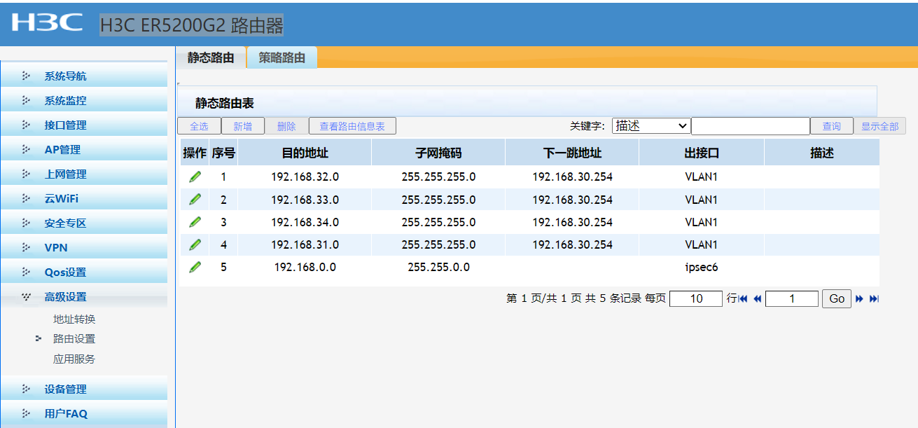Screen dimensions: 918x428
Task: Click 出接口 column header
Action: (x=702, y=153)
